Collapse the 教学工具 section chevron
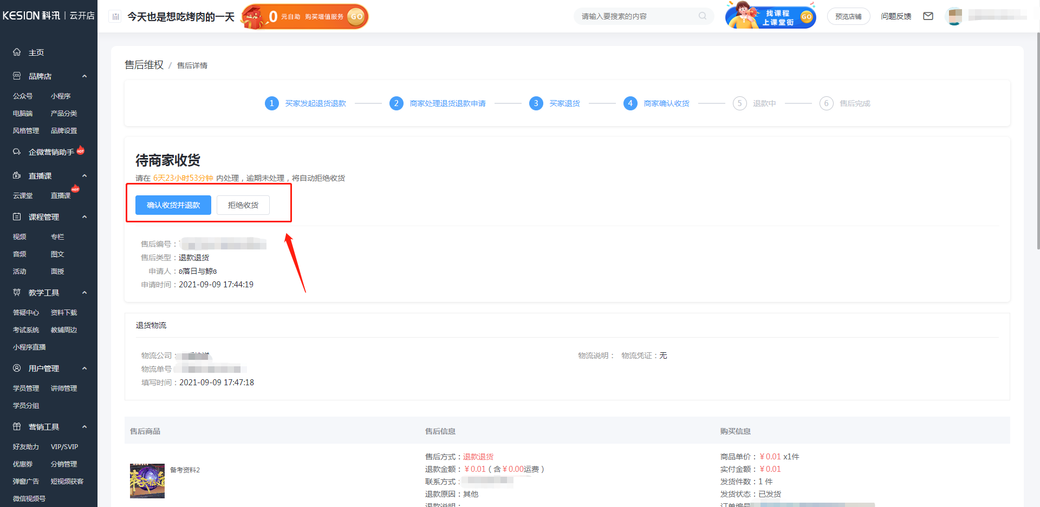This screenshot has width=1040, height=507. click(x=84, y=293)
